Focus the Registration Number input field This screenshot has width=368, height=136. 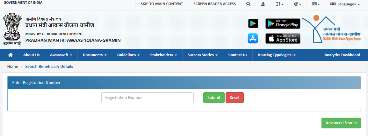147,98
